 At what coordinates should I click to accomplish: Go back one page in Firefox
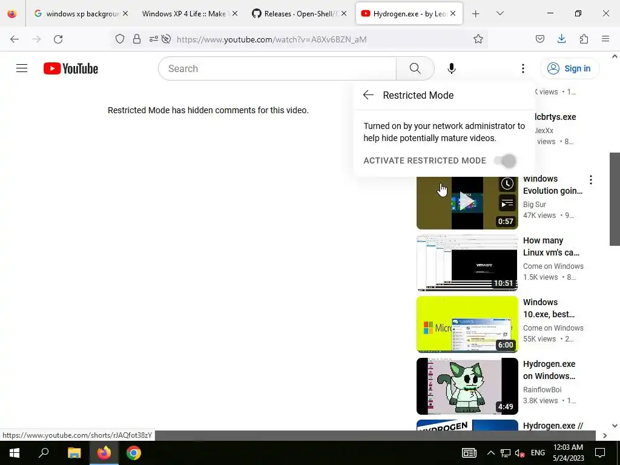tap(15, 39)
